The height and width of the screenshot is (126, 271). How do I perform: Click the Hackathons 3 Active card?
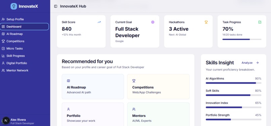coord(188,31)
